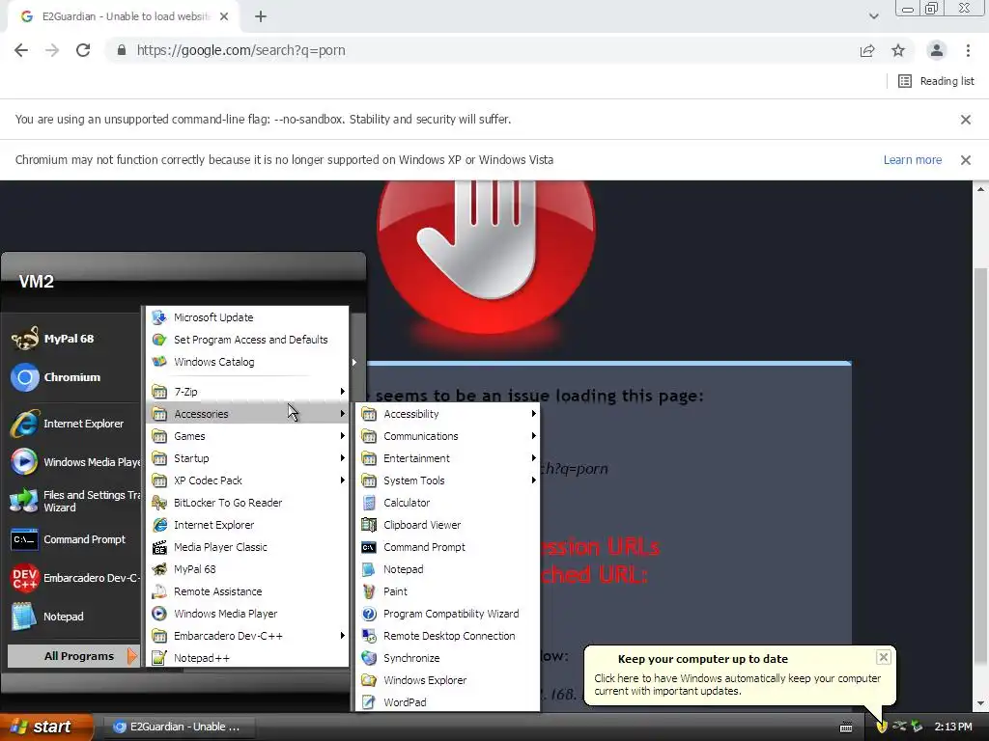Close the E2Guardian browser tab
The height and width of the screenshot is (741, 989).
(x=224, y=17)
